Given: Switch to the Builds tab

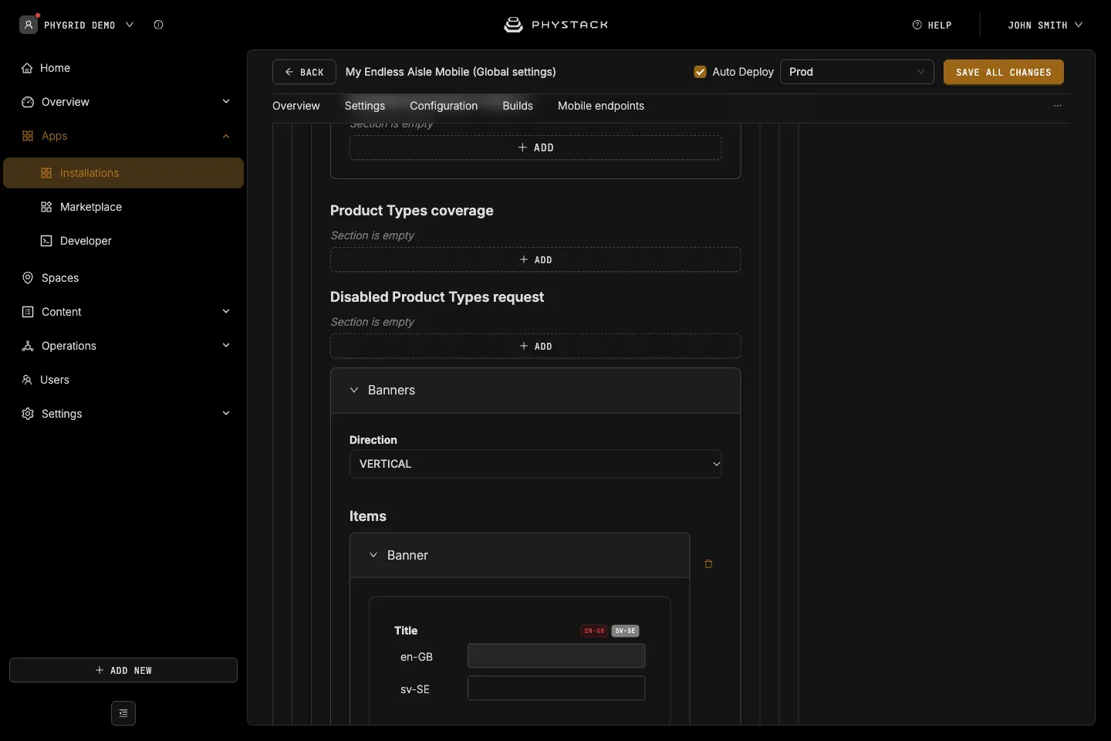Looking at the screenshot, I should (518, 106).
